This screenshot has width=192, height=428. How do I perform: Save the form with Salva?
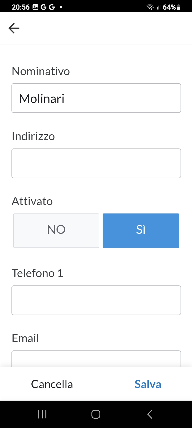click(x=148, y=384)
